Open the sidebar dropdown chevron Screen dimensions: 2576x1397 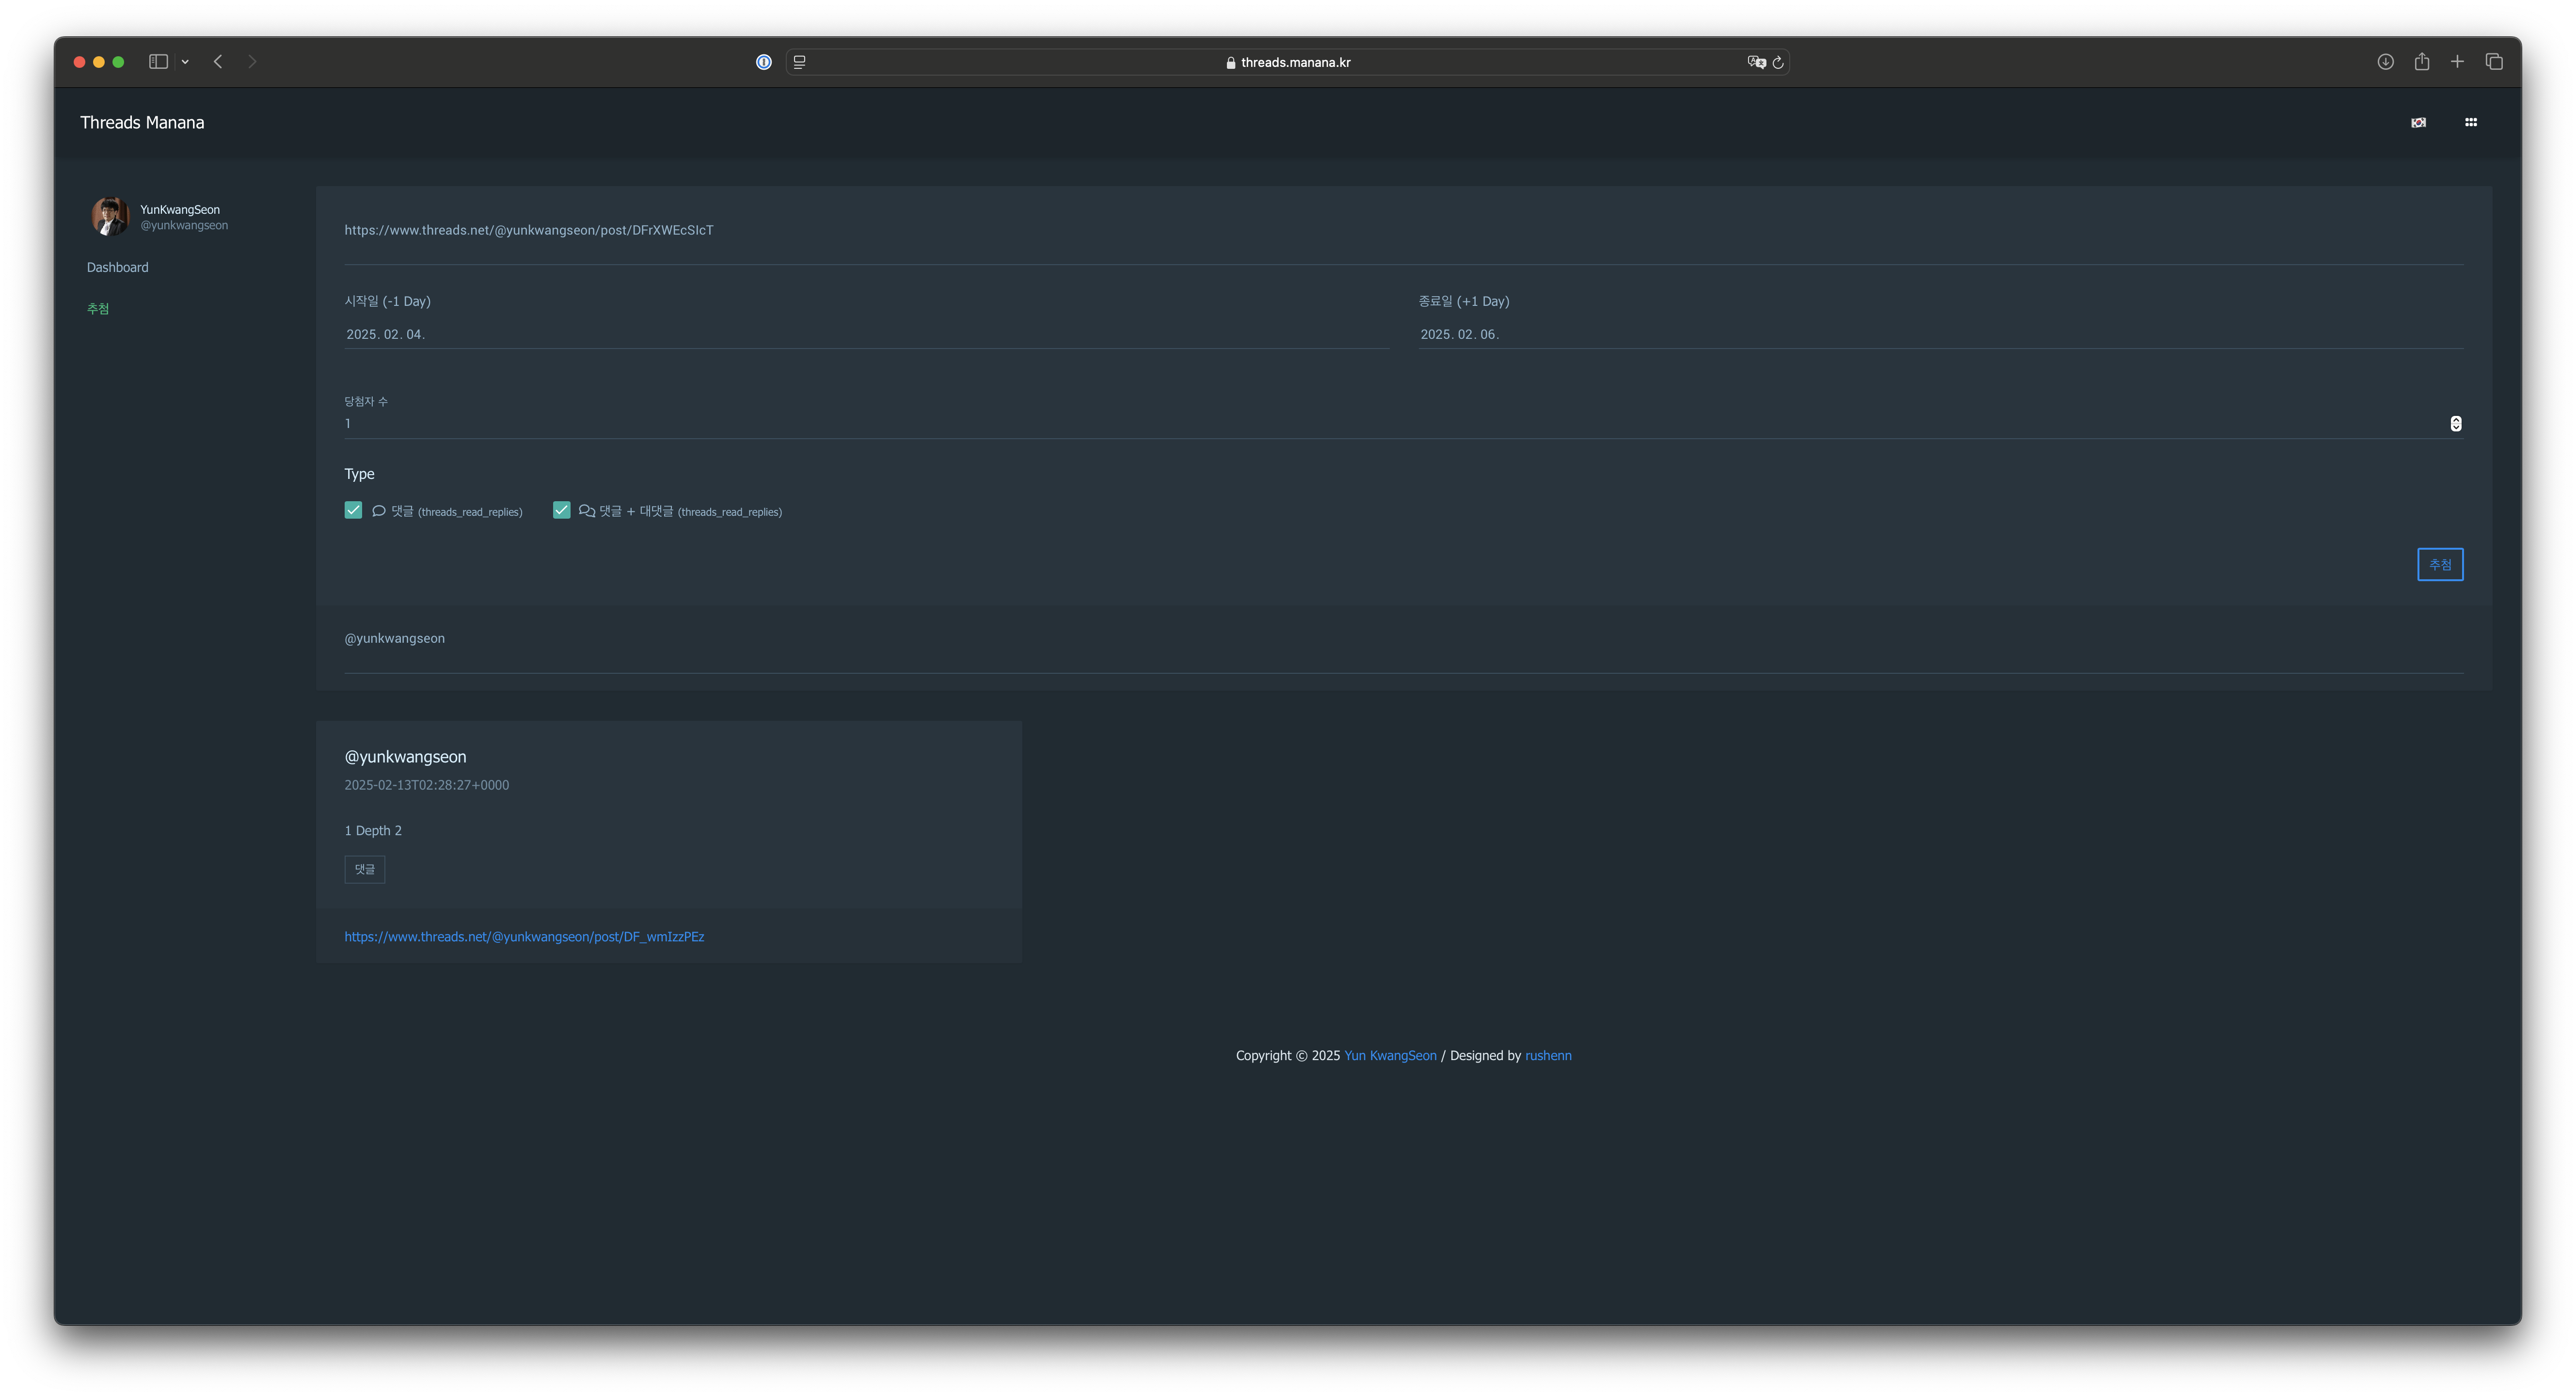click(185, 62)
